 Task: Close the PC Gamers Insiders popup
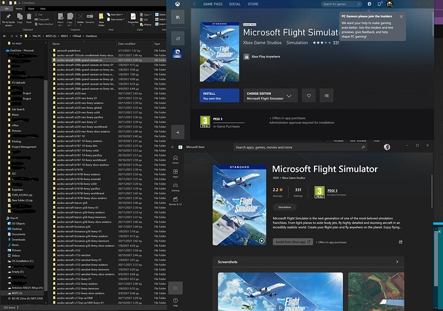click(401, 17)
